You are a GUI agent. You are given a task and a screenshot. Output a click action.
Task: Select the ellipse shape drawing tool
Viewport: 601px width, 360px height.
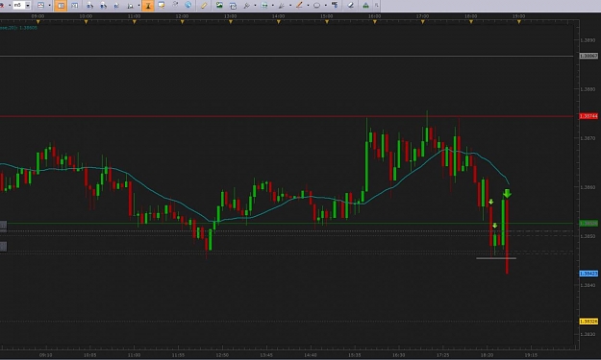click(x=317, y=6)
